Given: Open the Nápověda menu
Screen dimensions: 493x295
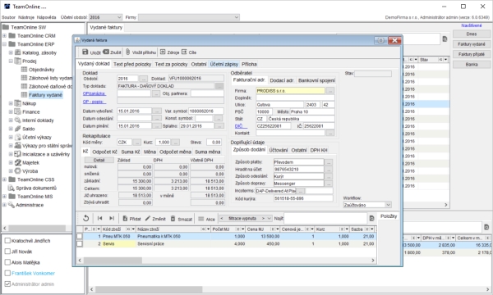Looking at the screenshot, I should click(x=47, y=17).
